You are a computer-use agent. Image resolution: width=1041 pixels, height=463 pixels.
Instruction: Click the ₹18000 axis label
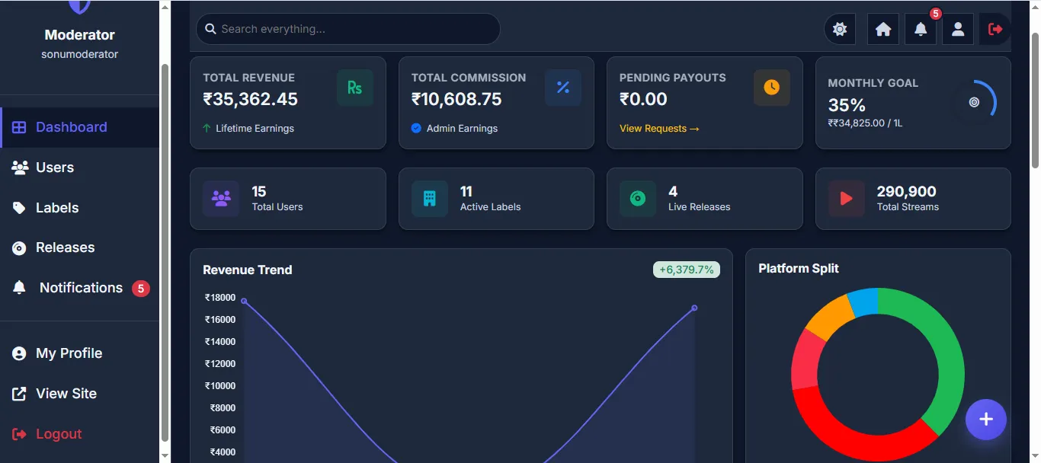[220, 298]
